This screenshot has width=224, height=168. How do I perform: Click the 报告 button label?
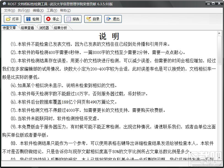76,19
